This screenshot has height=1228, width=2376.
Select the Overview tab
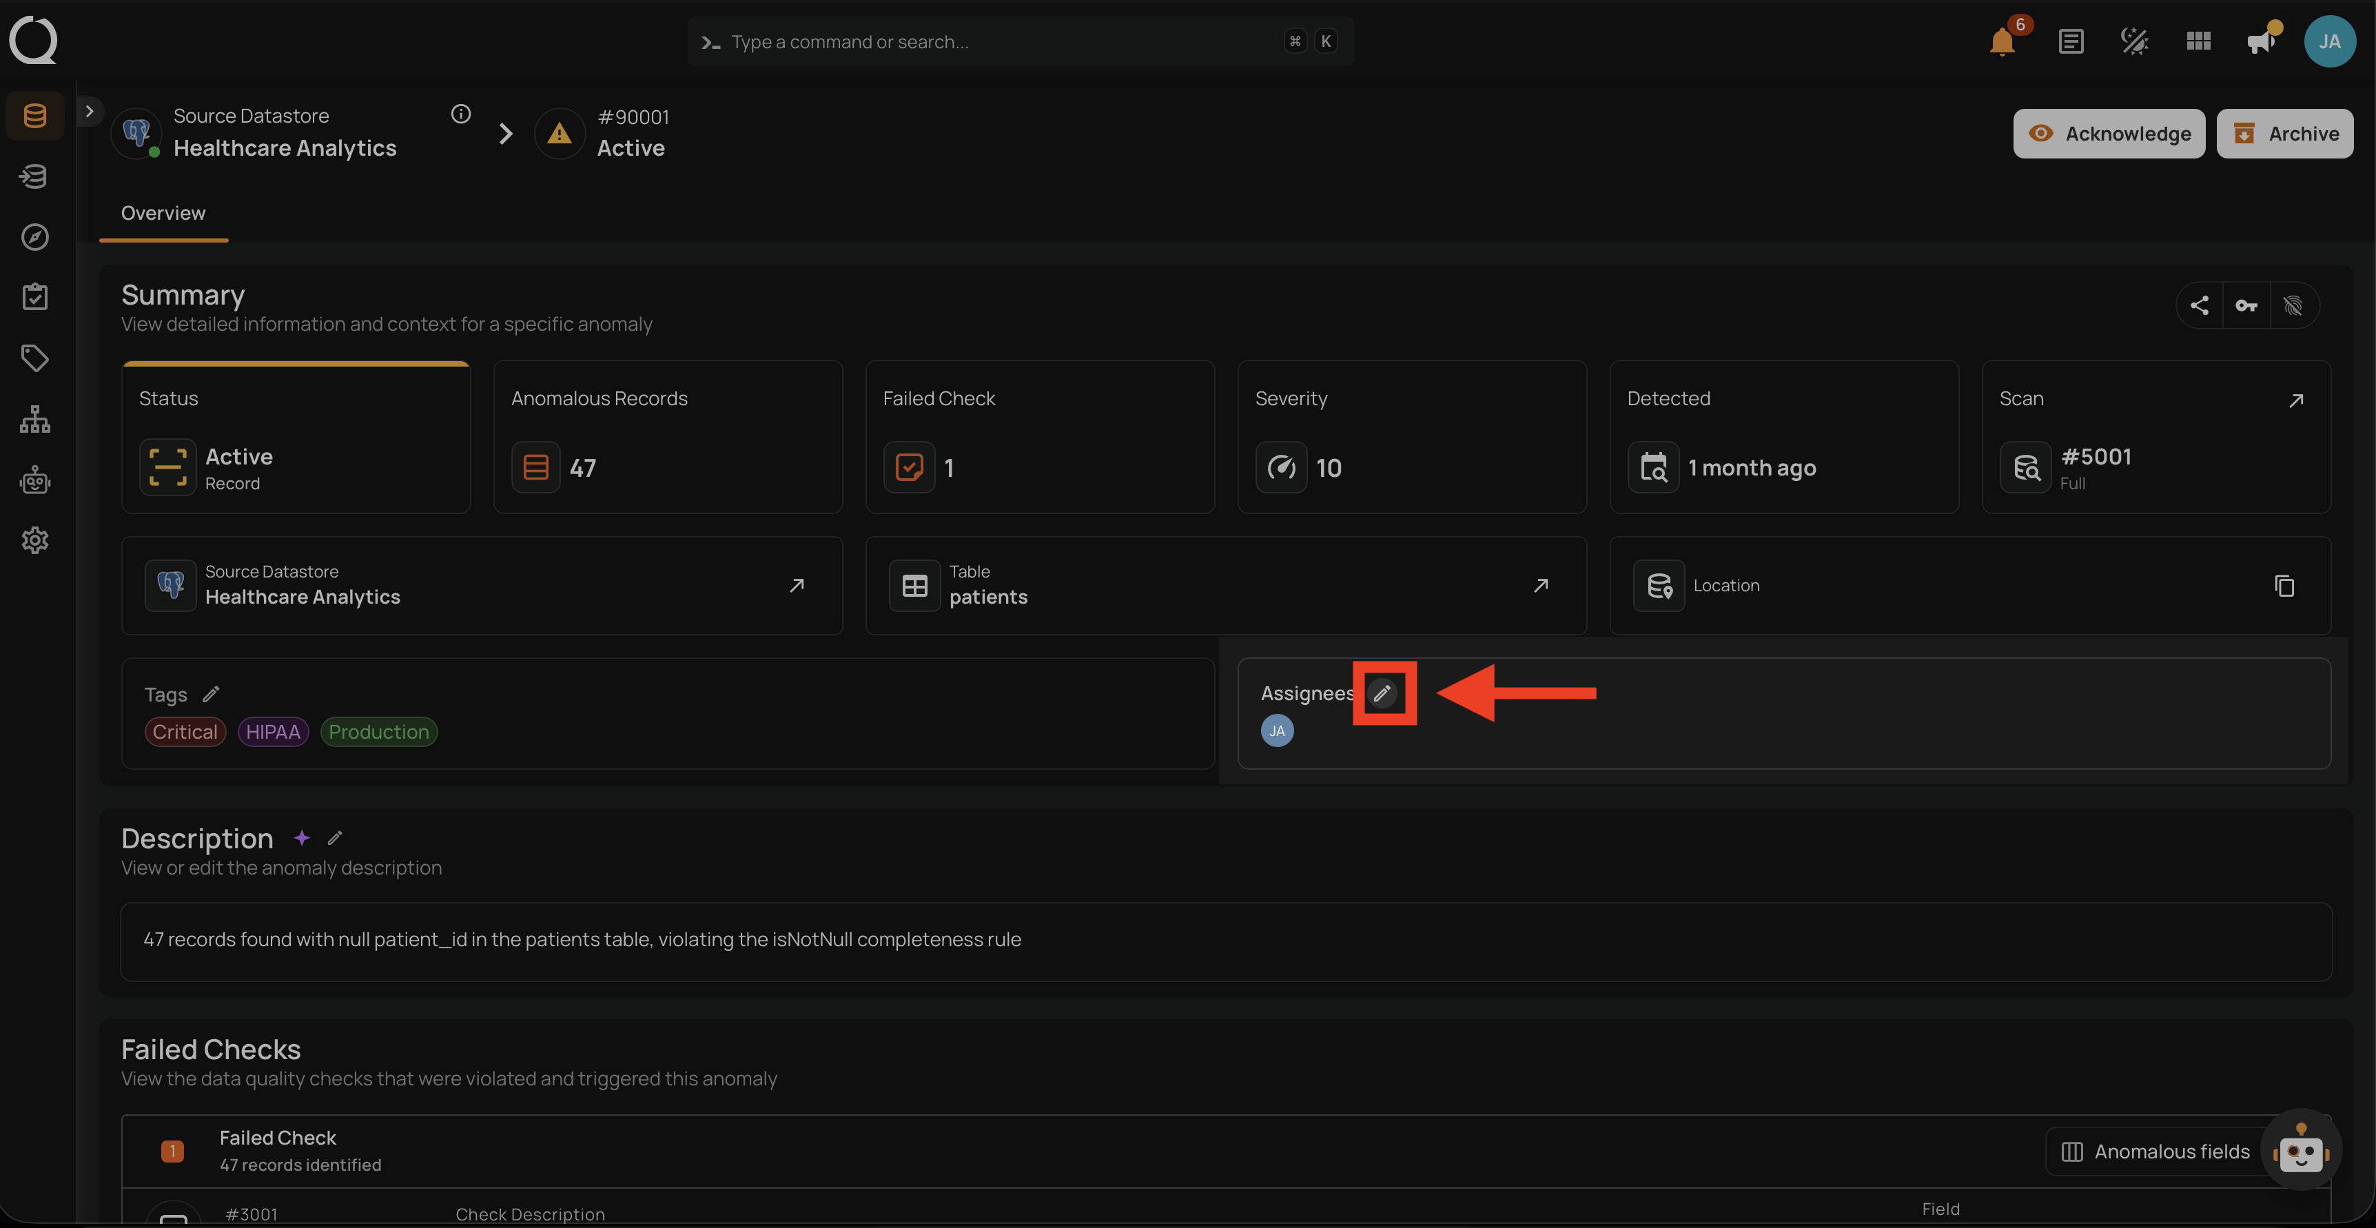pos(163,213)
